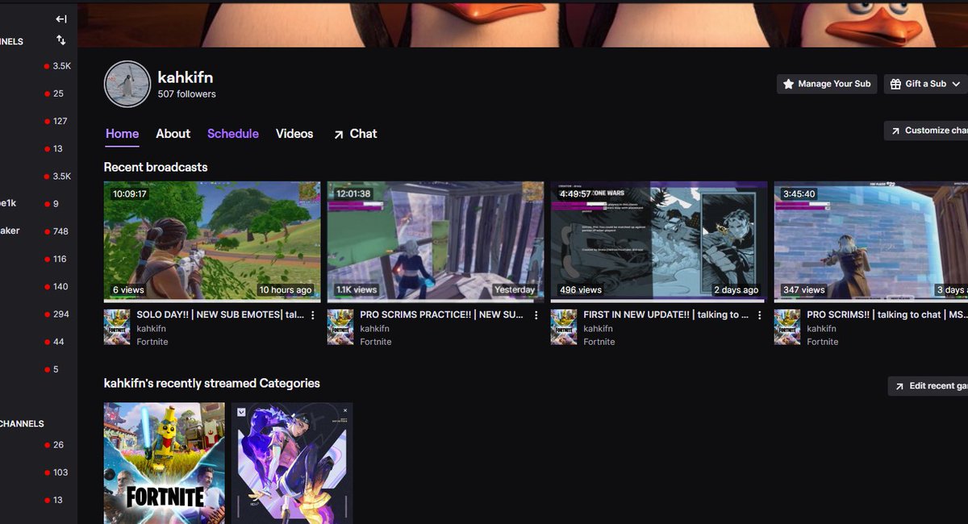
Task: Open options for PRO SCRIMS PRACTICE broadcast
Action: [536, 315]
